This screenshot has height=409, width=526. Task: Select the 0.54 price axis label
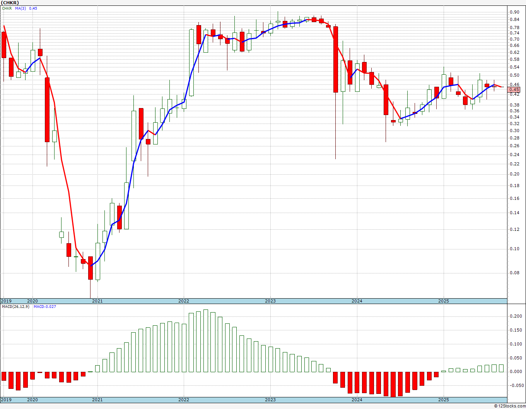pyautogui.click(x=514, y=67)
